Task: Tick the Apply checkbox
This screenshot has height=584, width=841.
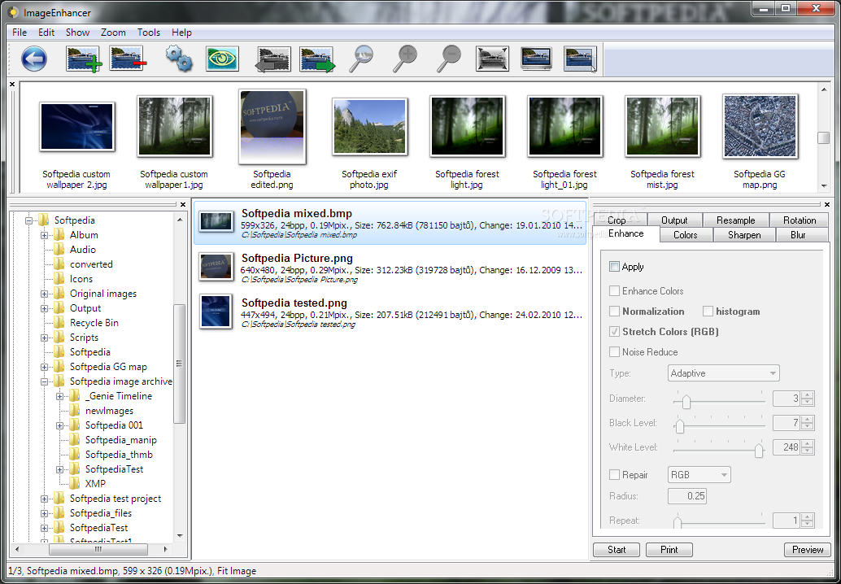Action: coord(615,267)
